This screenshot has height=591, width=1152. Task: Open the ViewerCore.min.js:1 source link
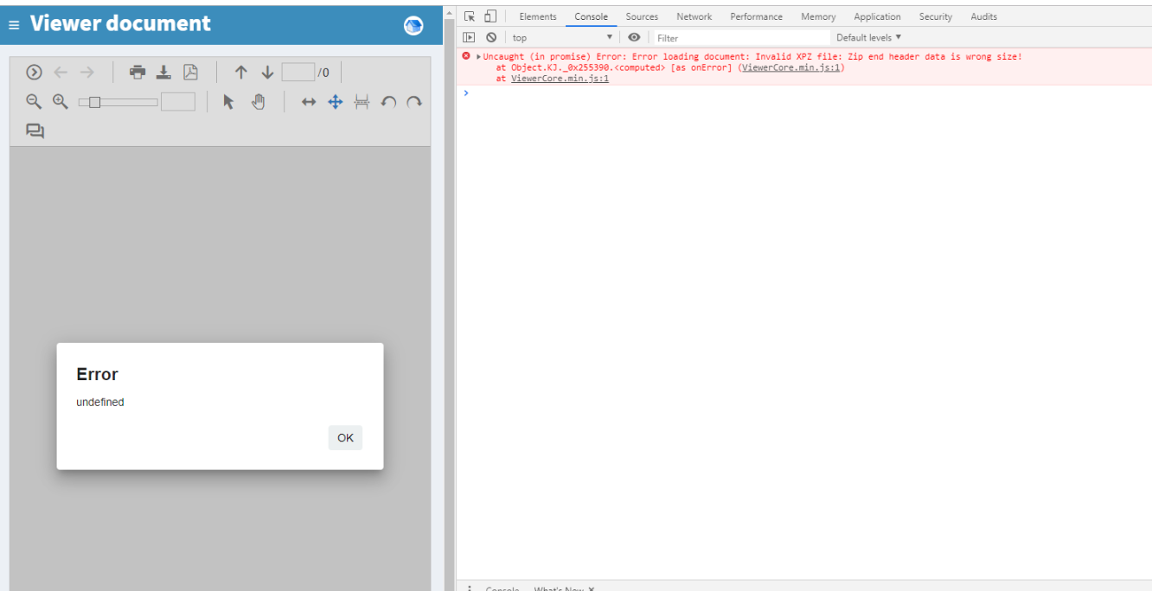560,79
